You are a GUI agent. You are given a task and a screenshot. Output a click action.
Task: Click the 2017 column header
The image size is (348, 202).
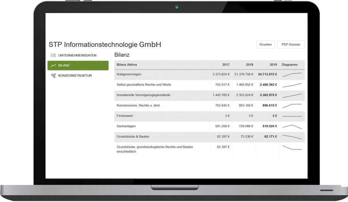point(226,65)
